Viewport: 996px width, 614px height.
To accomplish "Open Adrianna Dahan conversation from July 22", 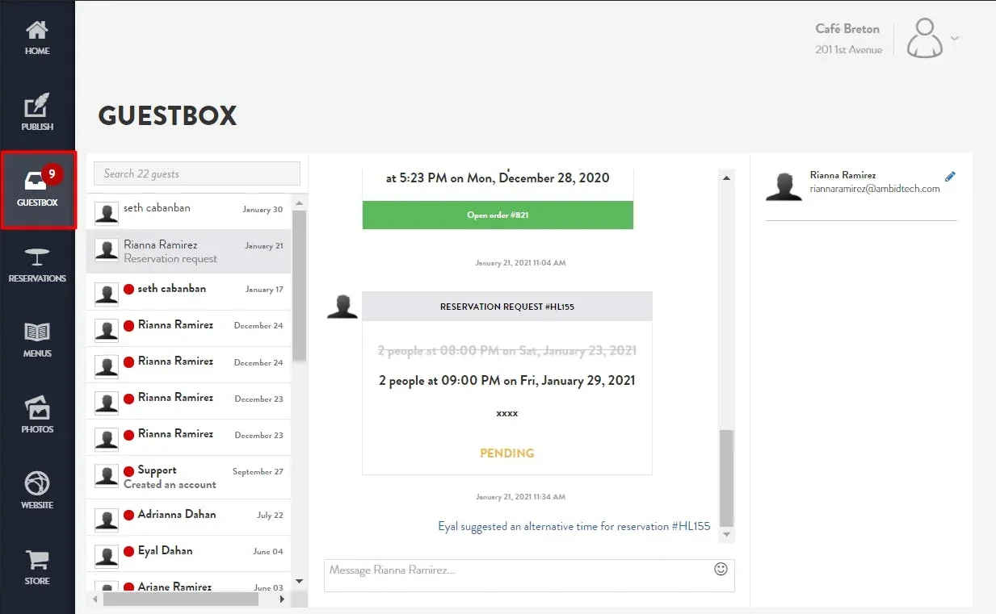I will (x=188, y=517).
